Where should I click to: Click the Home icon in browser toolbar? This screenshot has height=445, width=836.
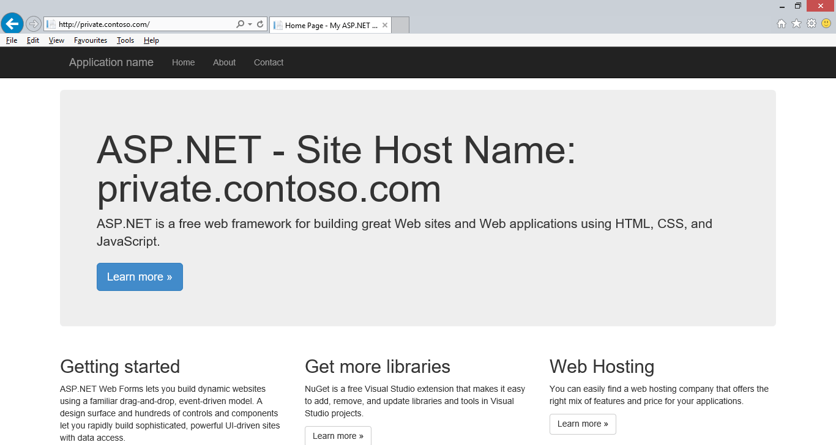click(x=782, y=24)
